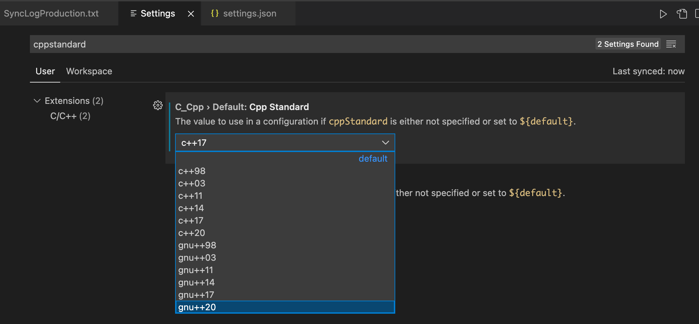Screen dimensions: 699x324
Task: Clear settings search filter icon
Action: pos(671,44)
